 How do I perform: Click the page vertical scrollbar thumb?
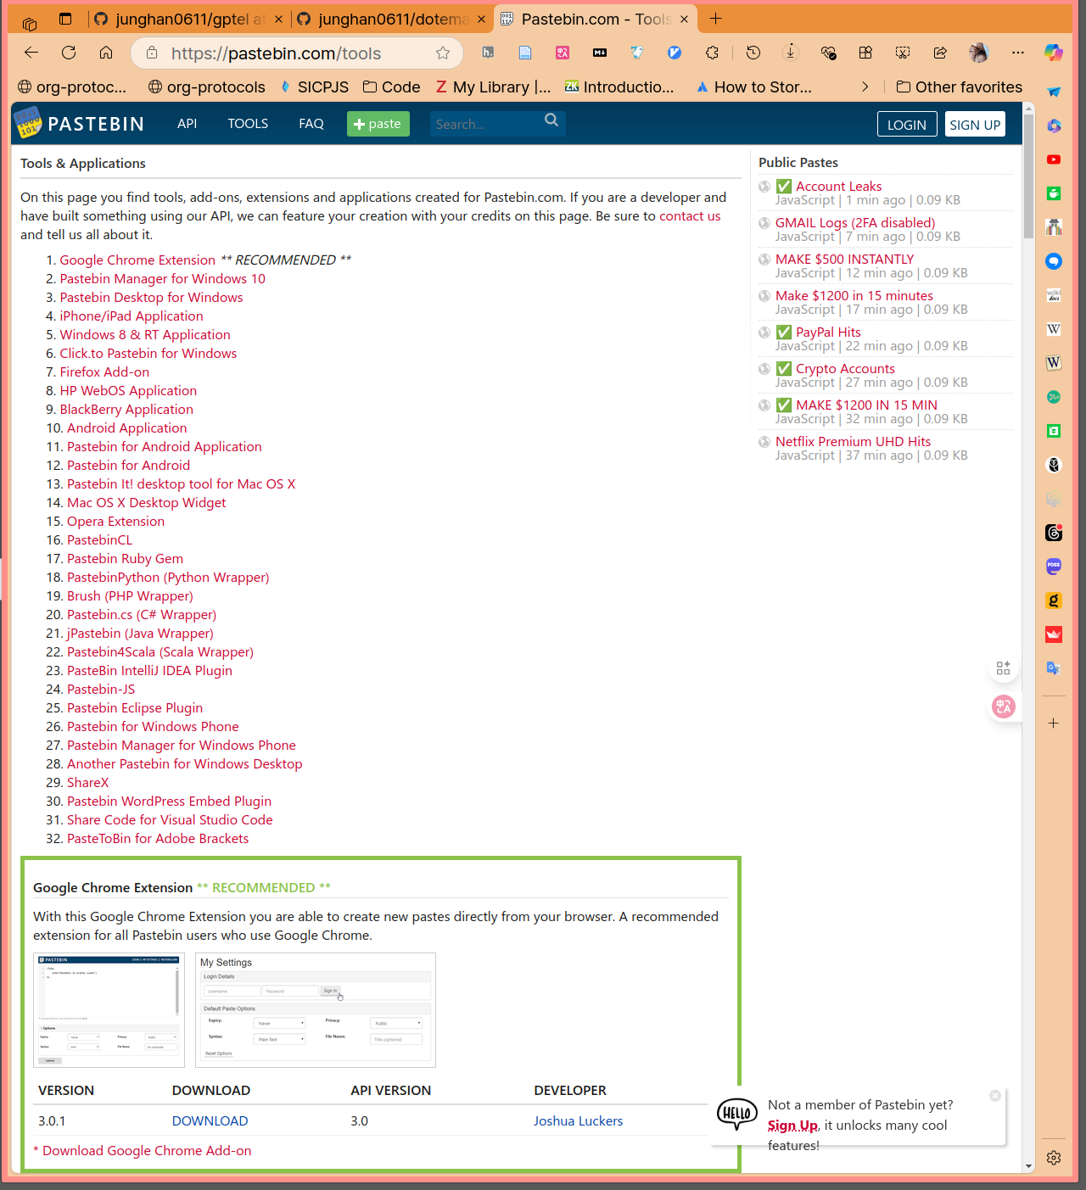[x=1028, y=176]
